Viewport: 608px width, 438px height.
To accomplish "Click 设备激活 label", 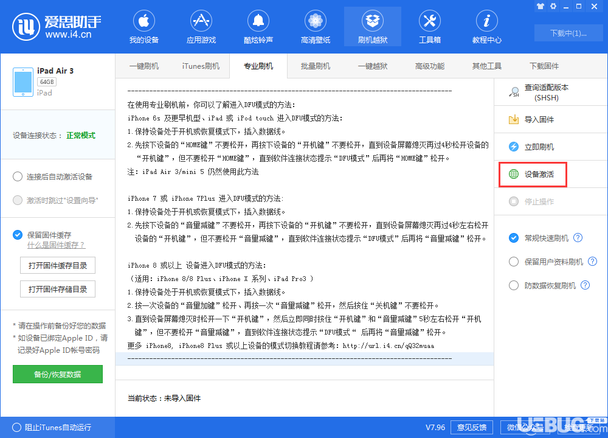I will tap(539, 174).
